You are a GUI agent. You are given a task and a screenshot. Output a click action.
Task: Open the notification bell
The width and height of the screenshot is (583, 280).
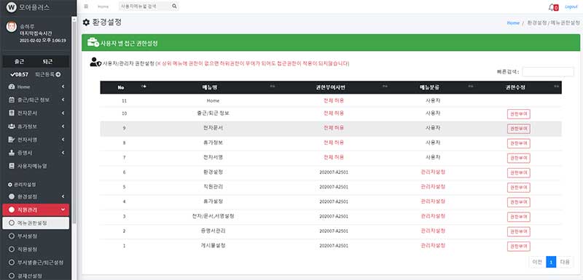[x=552, y=7]
